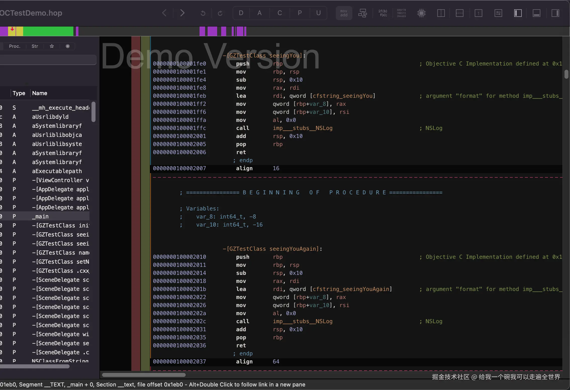Switch to the Proc. tab

15,46
